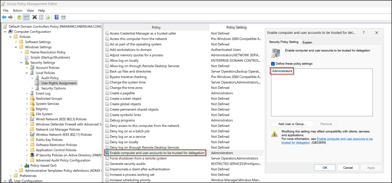This screenshot has height=183, width=392.
Task: Click the Apply button
Action: click(371, 168)
